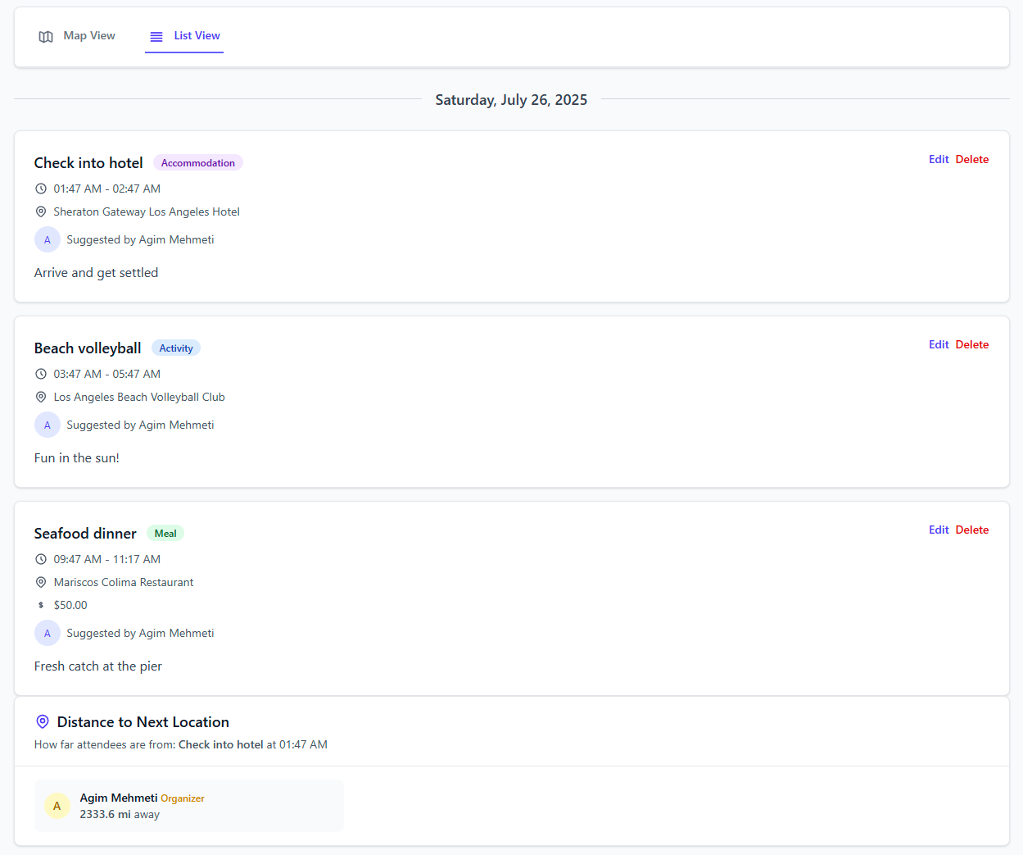Click the Meal badge on Seafood dinner

(165, 533)
